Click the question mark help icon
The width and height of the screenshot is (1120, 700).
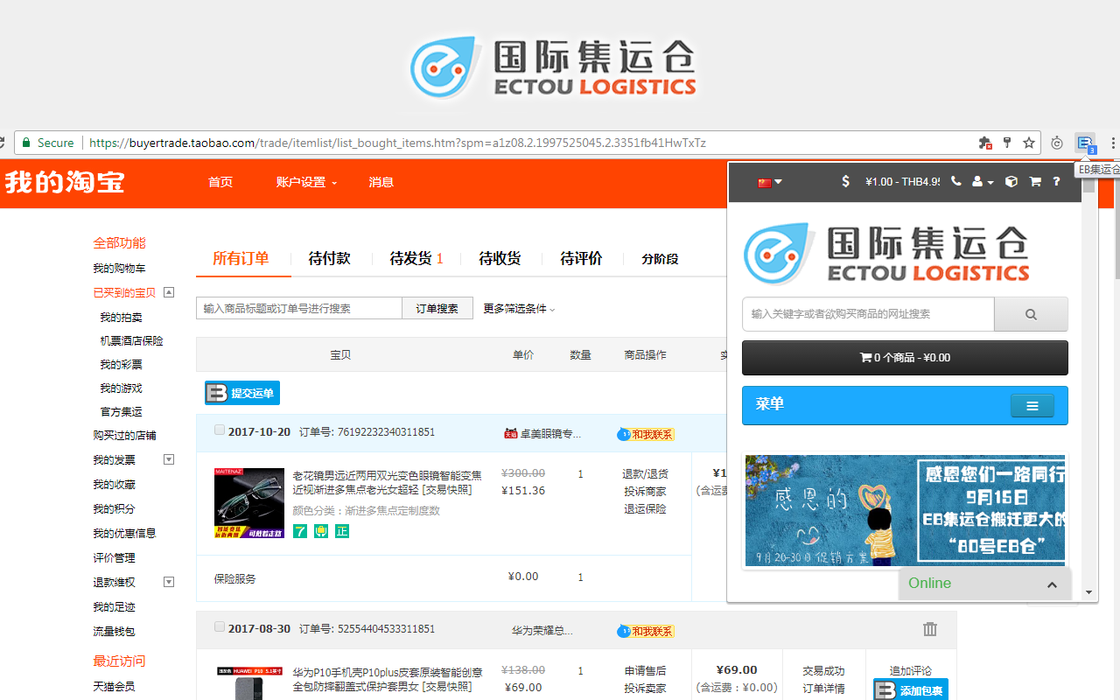[x=1056, y=182]
